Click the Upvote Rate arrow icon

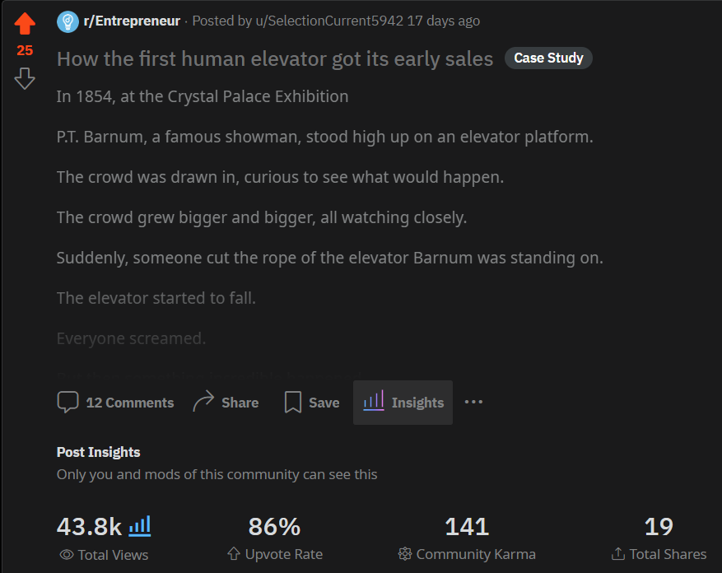[x=234, y=555]
